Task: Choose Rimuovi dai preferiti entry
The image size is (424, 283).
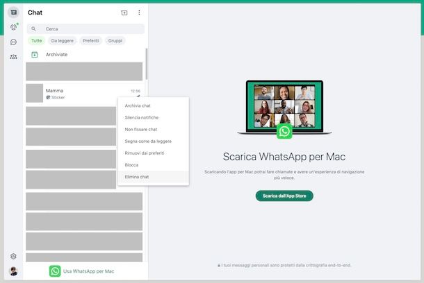Action: click(x=154, y=153)
